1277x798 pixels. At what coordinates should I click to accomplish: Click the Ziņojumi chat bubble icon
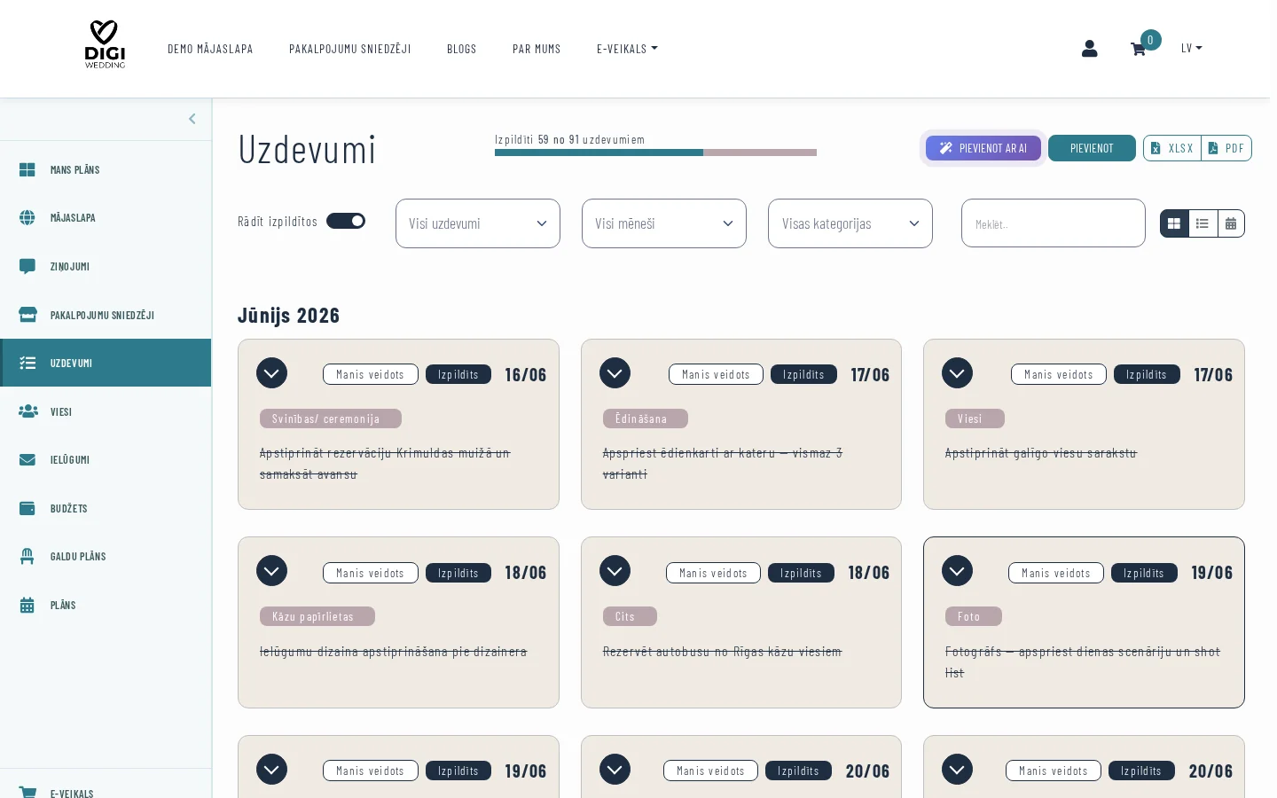27,266
